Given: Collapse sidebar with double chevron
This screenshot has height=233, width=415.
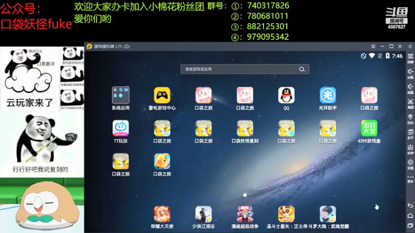Looking at the screenshot, I should point(410,47).
